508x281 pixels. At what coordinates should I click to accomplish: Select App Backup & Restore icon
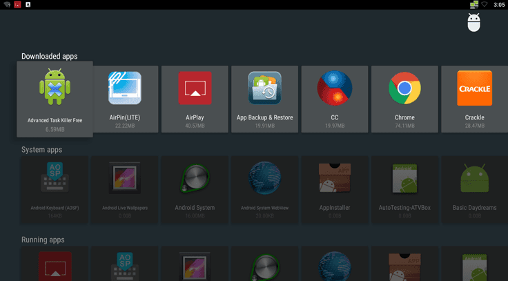pos(264,88)
